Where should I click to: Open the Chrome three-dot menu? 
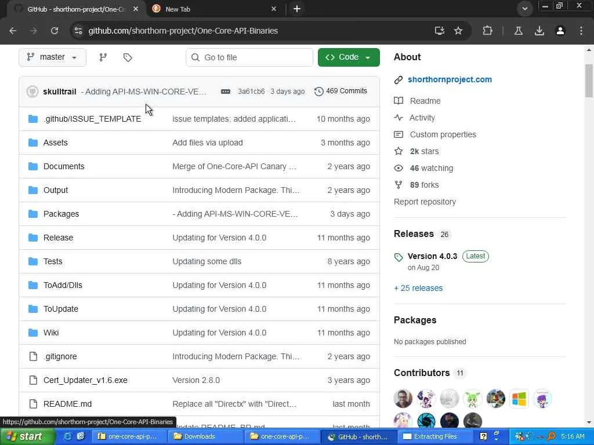pos(581,31)
